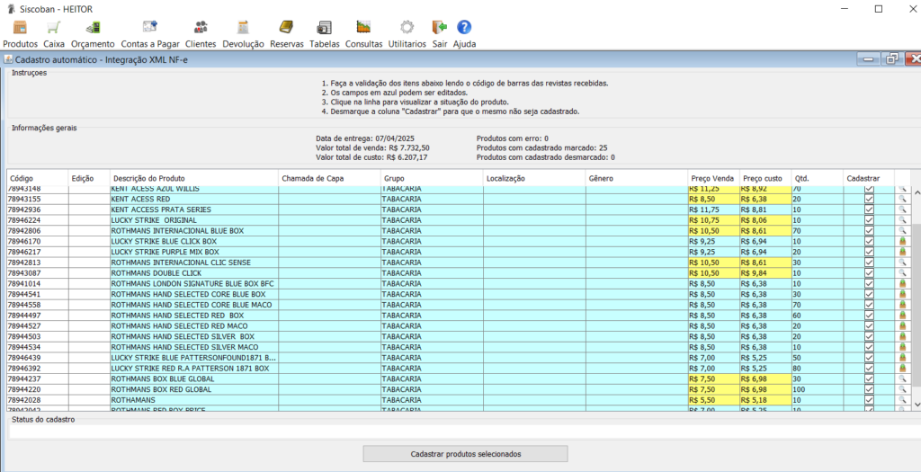Open the Contas a Pagar icon

click(150, 27)
